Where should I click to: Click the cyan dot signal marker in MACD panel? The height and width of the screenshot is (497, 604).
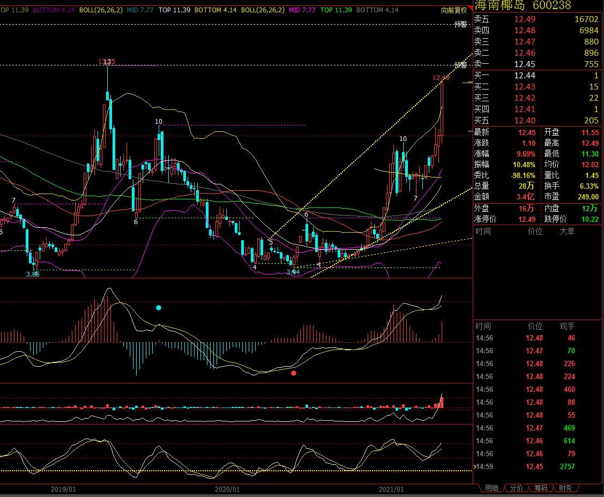(x=158, y=308)
